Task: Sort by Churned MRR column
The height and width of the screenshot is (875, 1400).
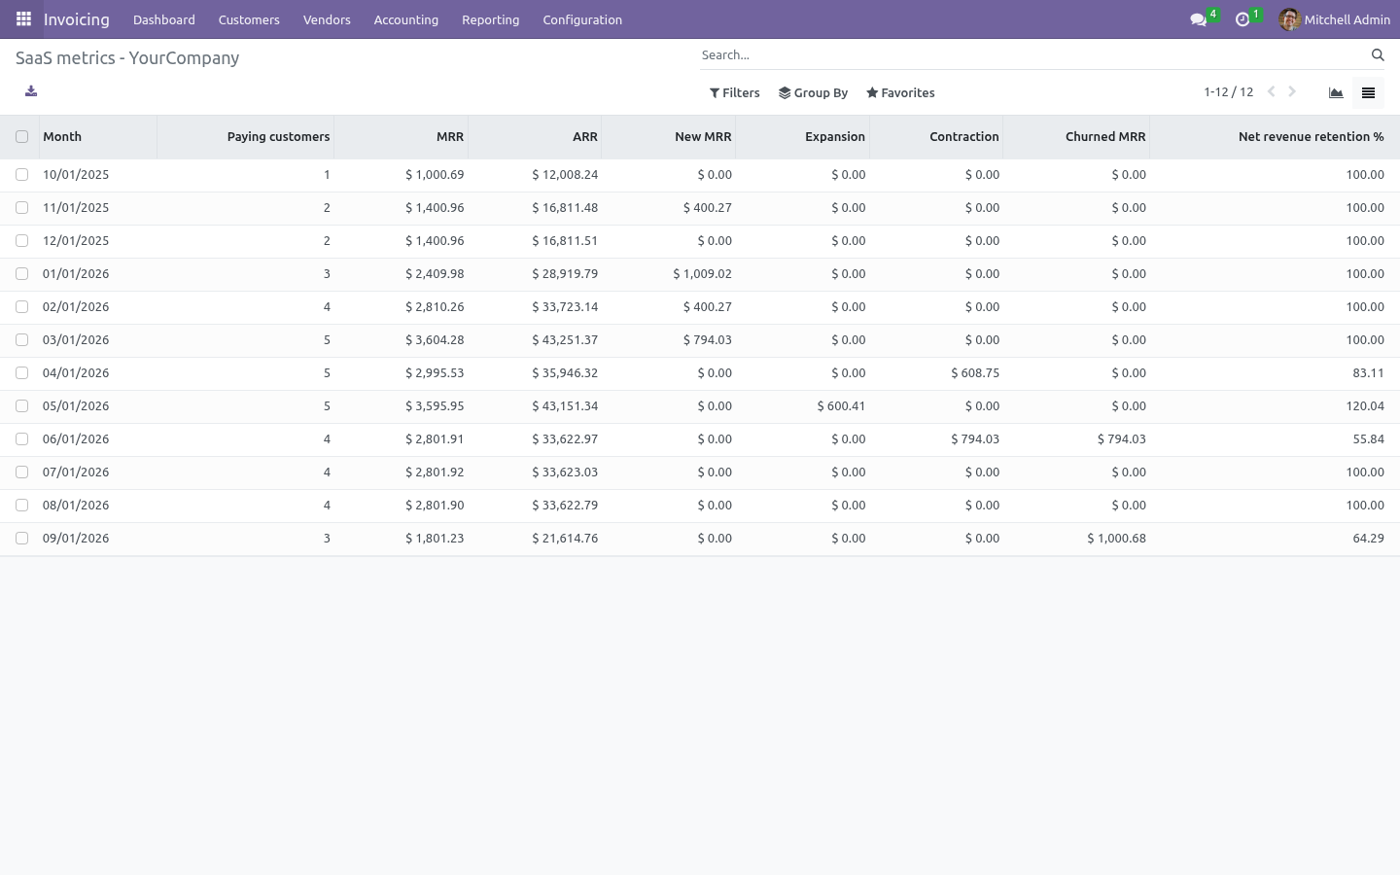Action: [1076, 137]
